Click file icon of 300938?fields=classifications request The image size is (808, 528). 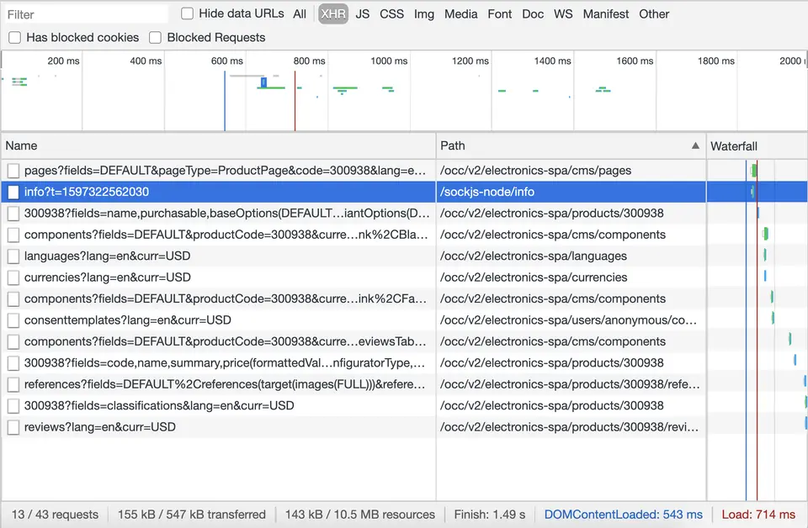pos(13,406)
